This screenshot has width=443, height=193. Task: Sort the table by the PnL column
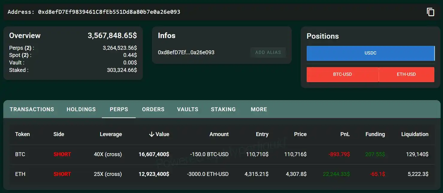tap(345, 134)
